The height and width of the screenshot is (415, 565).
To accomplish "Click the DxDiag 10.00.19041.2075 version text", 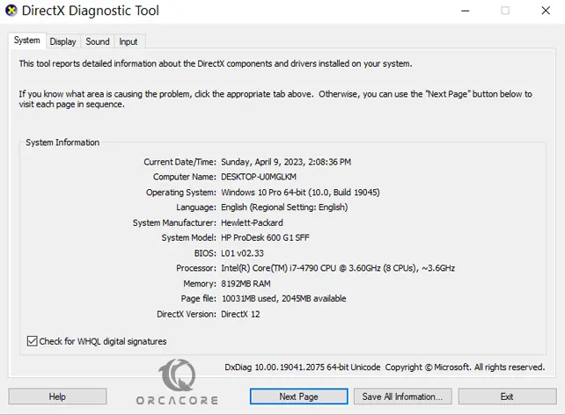I will [303, 368].
